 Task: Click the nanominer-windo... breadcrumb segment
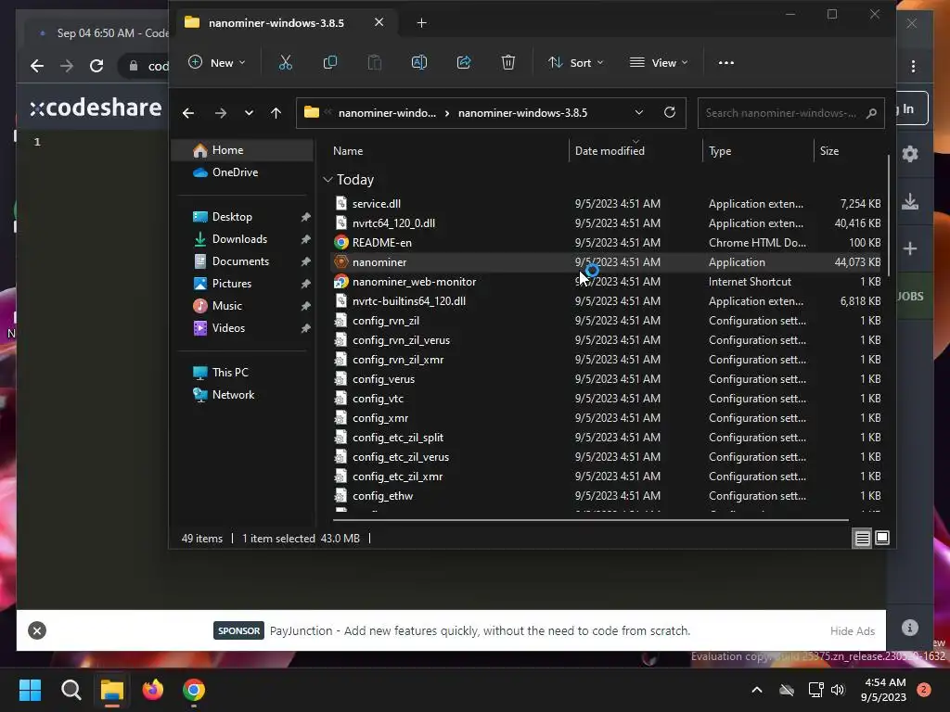(387, 112)
